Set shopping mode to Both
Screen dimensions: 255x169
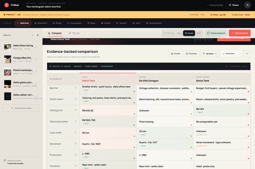pyautogui.click(x=199, y=33)
